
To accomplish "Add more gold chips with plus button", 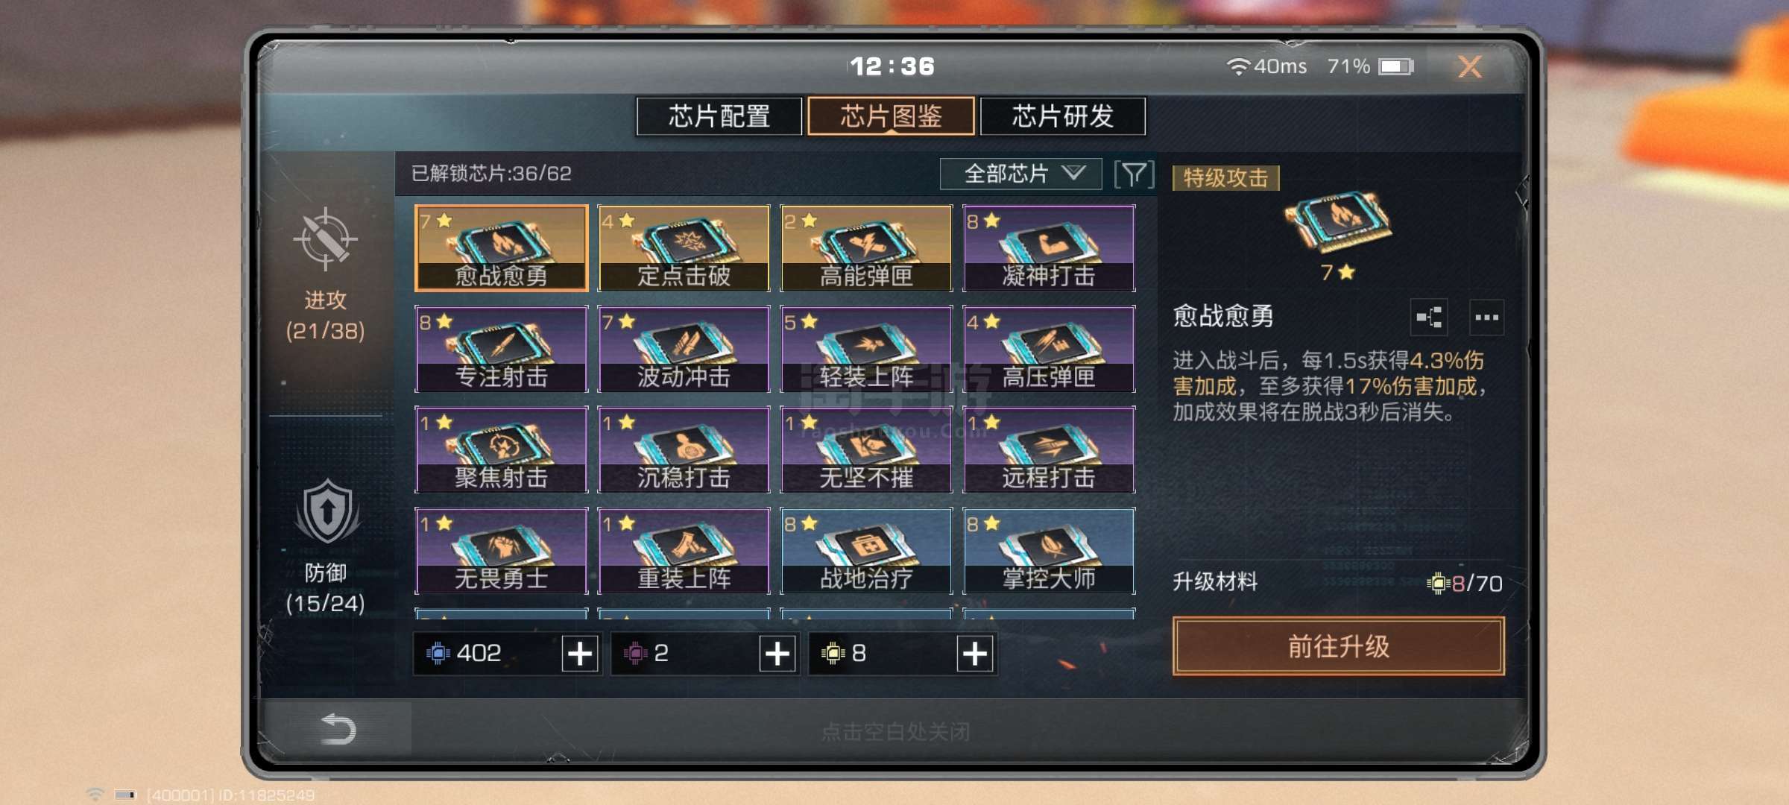I will click(975, 654).
